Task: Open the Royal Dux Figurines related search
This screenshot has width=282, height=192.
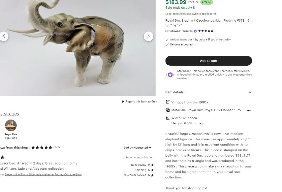Action: 11,130
